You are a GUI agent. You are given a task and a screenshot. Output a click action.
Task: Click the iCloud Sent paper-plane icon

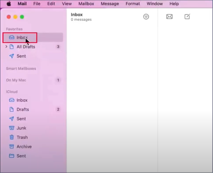coord(12,119)
